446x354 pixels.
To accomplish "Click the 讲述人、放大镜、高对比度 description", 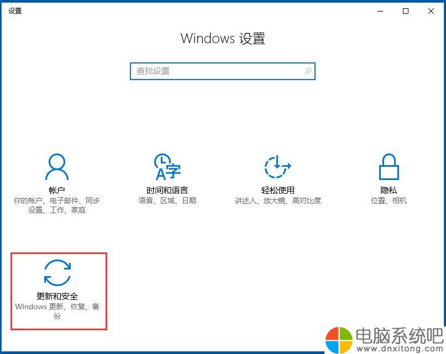I will tap(277, 200).
